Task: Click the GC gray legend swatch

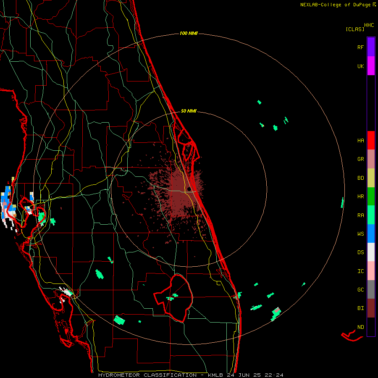Action: (x=371, y=289)
